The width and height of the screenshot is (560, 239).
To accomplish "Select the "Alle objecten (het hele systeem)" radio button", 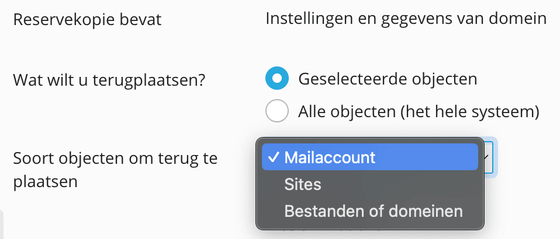I will [277, 111].
